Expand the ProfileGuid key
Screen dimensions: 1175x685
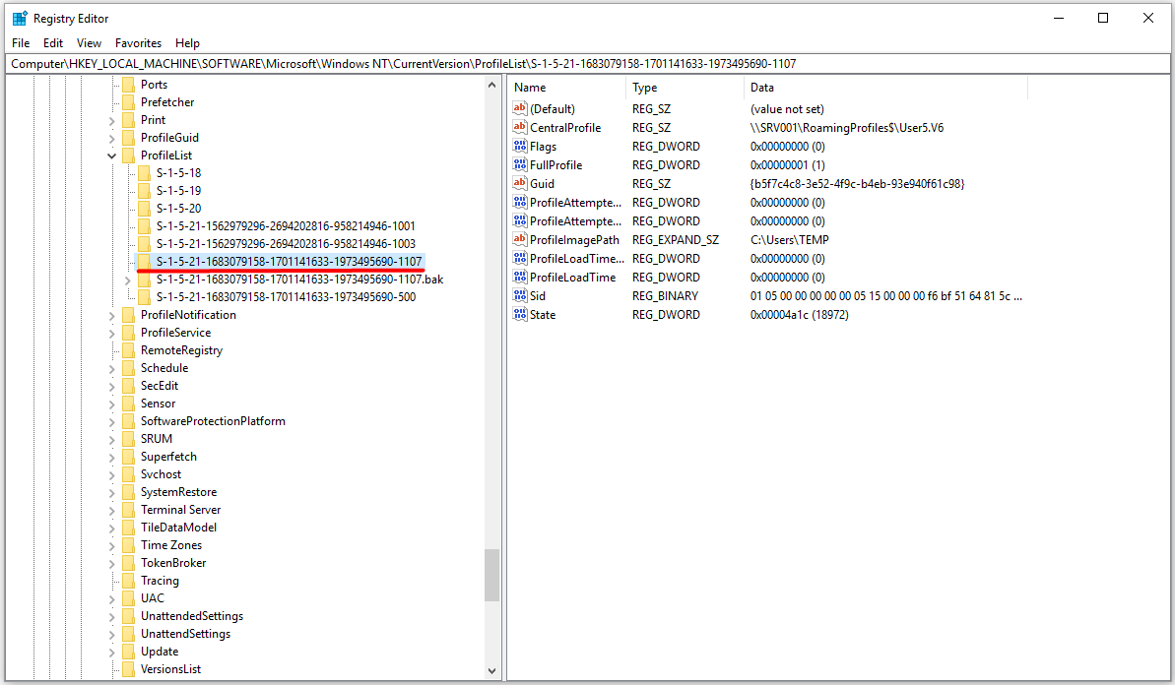click(111, 138)
